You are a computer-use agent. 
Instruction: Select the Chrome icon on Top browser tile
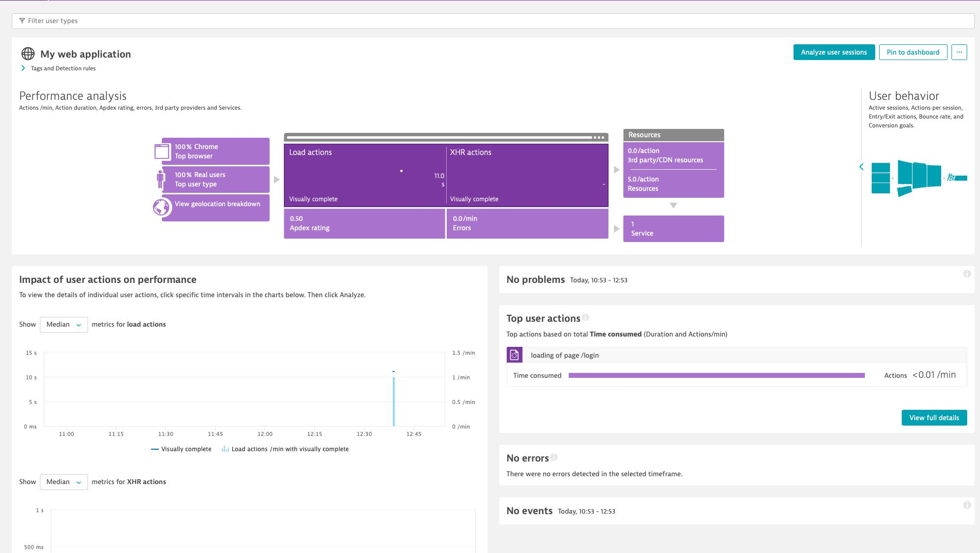coord(162,151)
